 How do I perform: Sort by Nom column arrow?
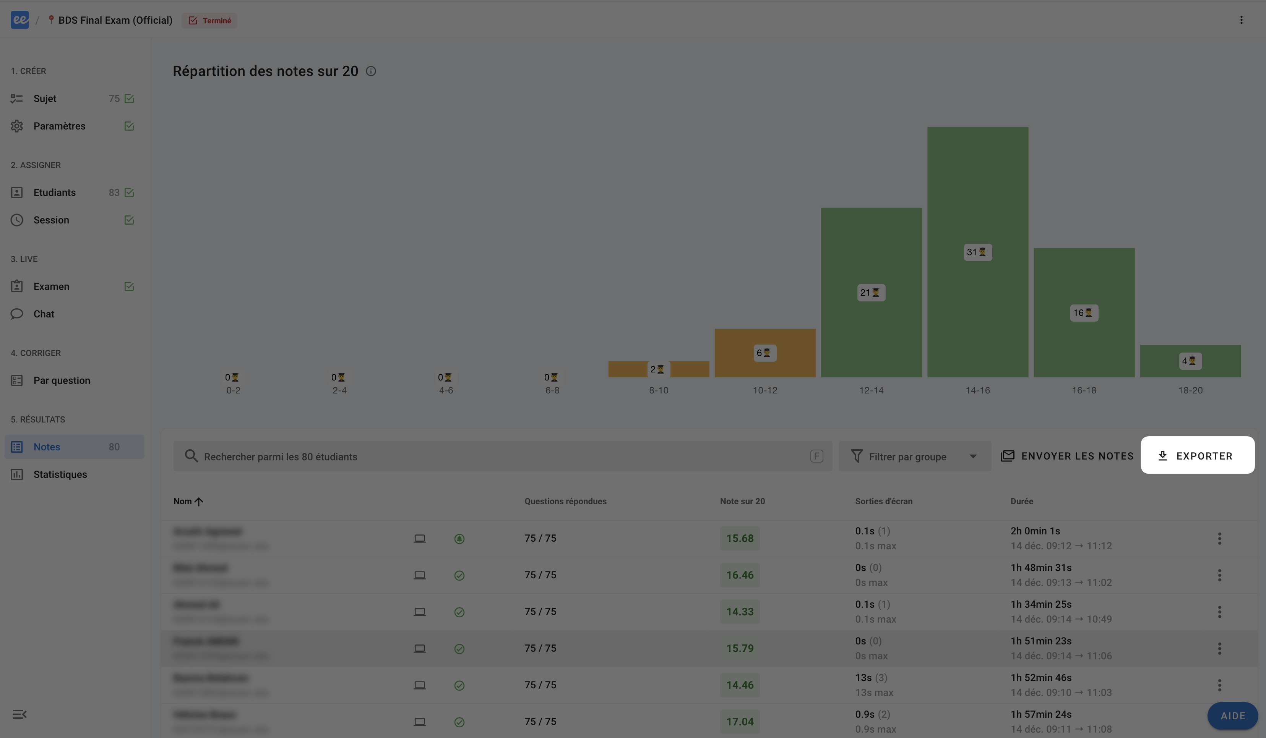tap(199, 502)
